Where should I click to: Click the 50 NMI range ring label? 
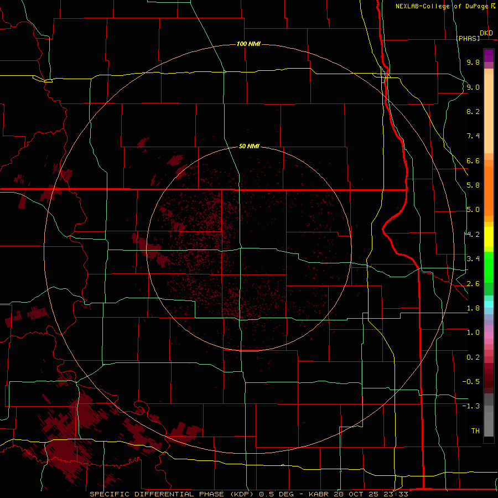(x=249, y=146)
